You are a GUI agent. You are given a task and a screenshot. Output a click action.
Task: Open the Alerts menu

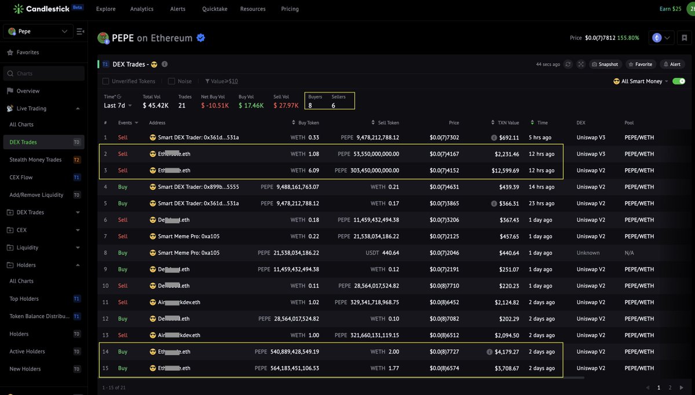tap(178, 9)
